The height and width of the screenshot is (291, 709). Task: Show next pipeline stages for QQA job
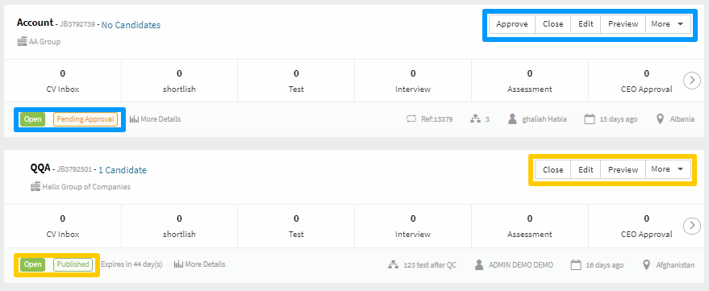click(x=692, y=226)
